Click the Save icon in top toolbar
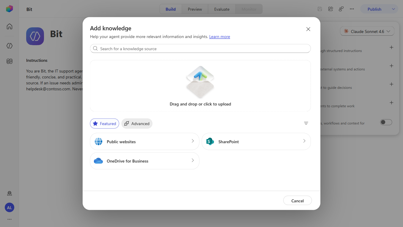Screen dimensions: 403x227 (320, 9)
